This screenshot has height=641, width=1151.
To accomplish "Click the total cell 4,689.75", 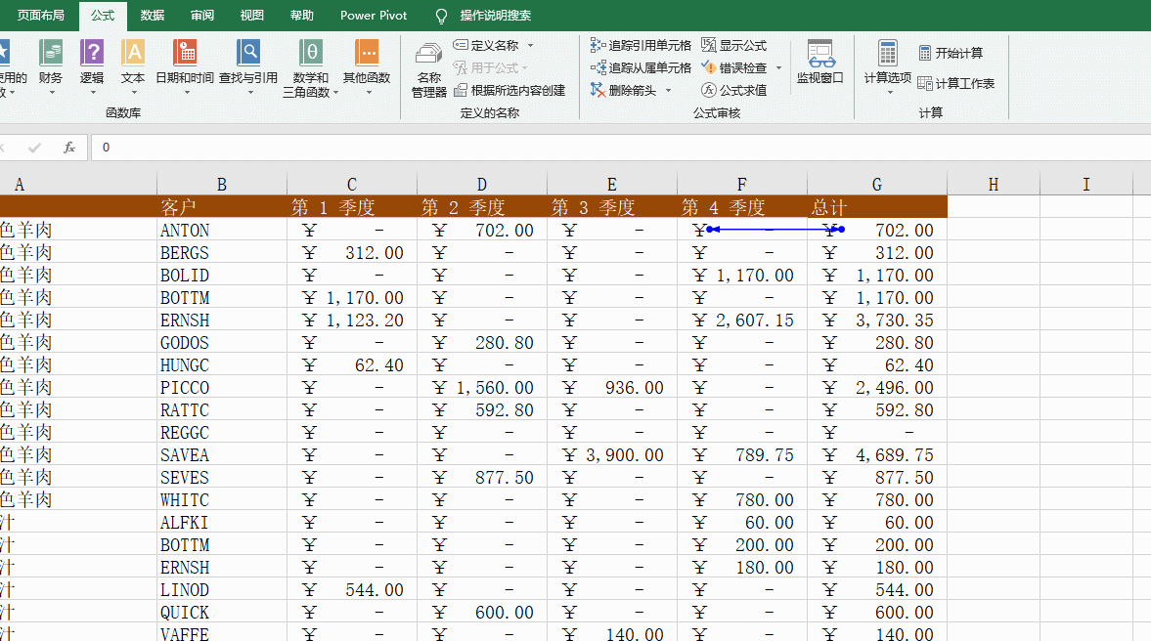I will point(877,454).
